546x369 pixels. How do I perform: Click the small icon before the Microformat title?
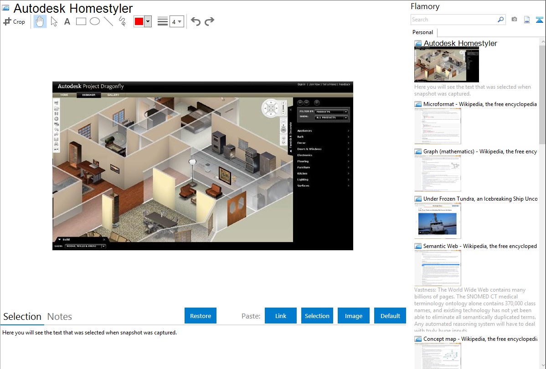[x=418, y=104]
